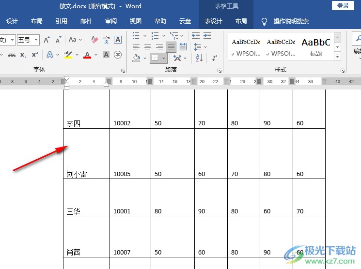This screenshot has width=361, height=269.
Task: Click the 登录 sign-in button
Action: pos(343,5)
